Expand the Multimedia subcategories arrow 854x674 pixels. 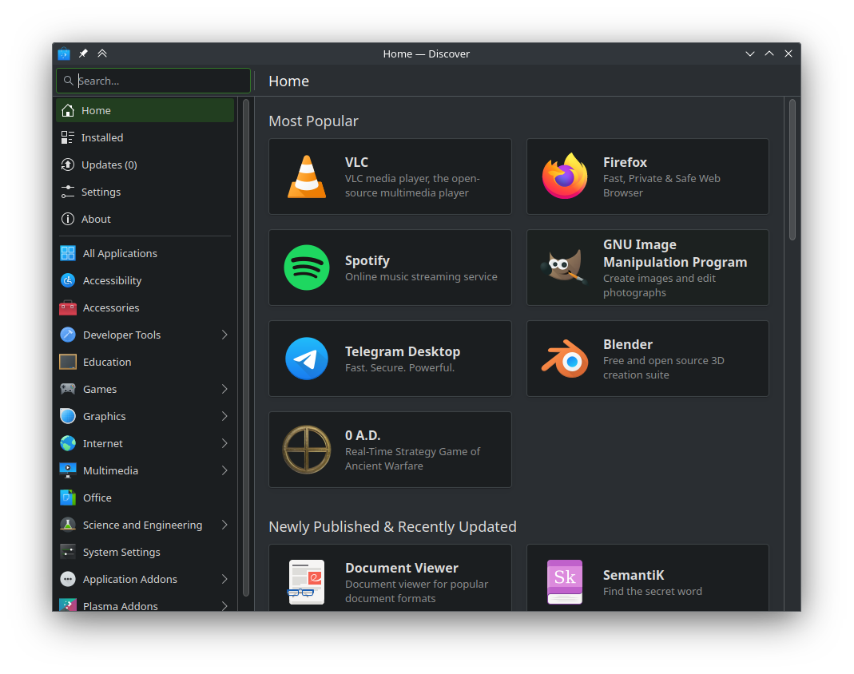click(x=224, y=471)
